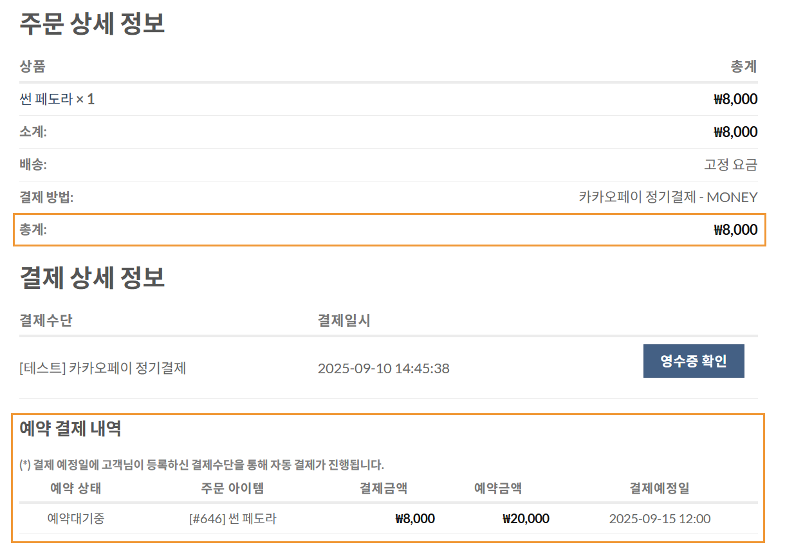Click the 상품 column header
Screen dimensions: 785x547
[x=33, y=66]
